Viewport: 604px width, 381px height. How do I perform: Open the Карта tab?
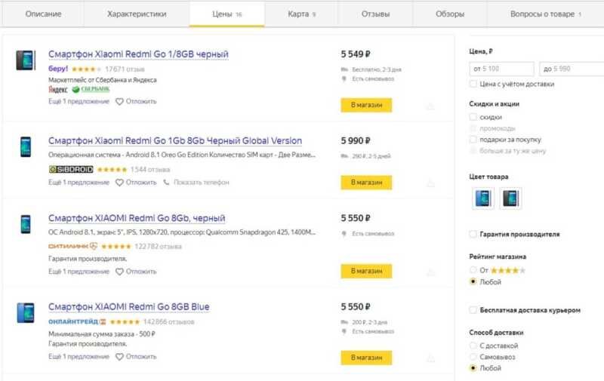pyautogui.click(x=301, y=14)
